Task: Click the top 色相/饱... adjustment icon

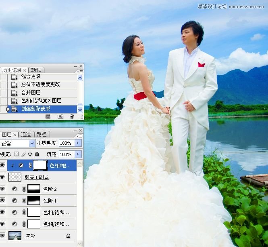Action: [21, 165]
